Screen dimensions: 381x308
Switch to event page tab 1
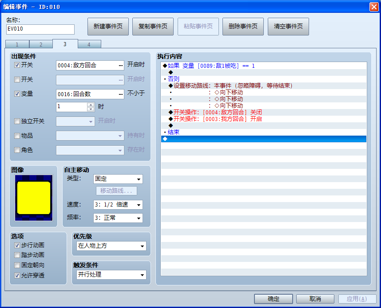[17, 44]
